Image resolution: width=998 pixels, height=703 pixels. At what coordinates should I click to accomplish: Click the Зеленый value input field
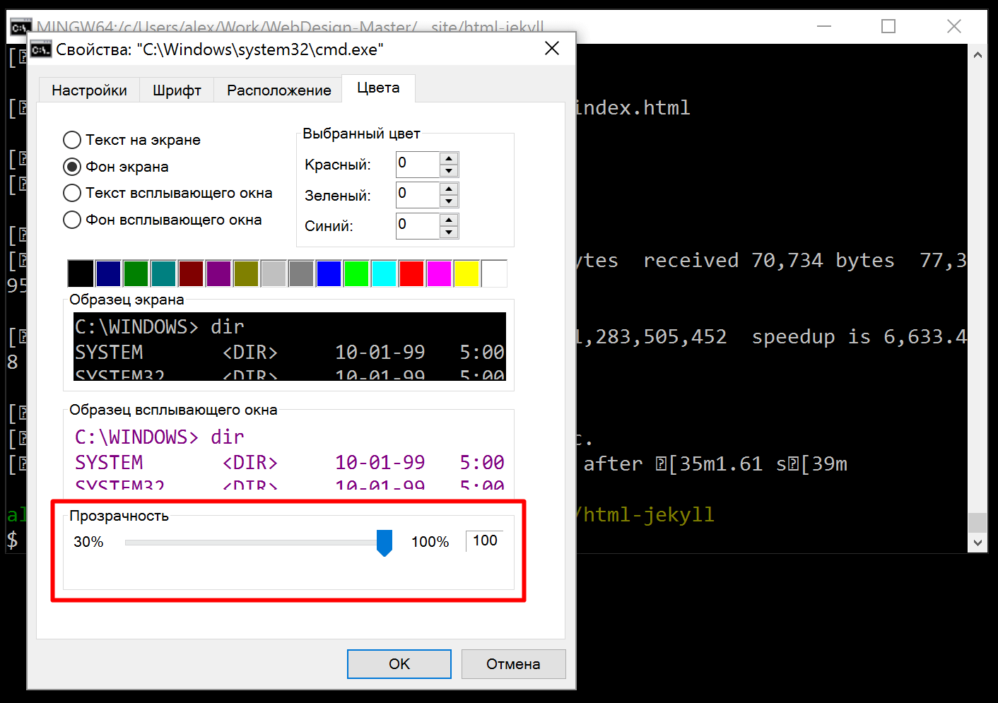coord(418,195)
